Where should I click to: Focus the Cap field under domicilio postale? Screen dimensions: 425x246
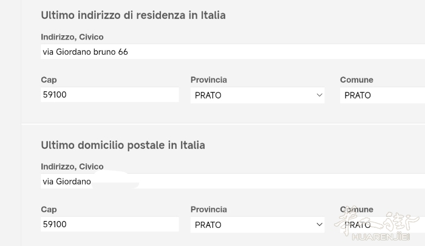click(x=109, y=224)
